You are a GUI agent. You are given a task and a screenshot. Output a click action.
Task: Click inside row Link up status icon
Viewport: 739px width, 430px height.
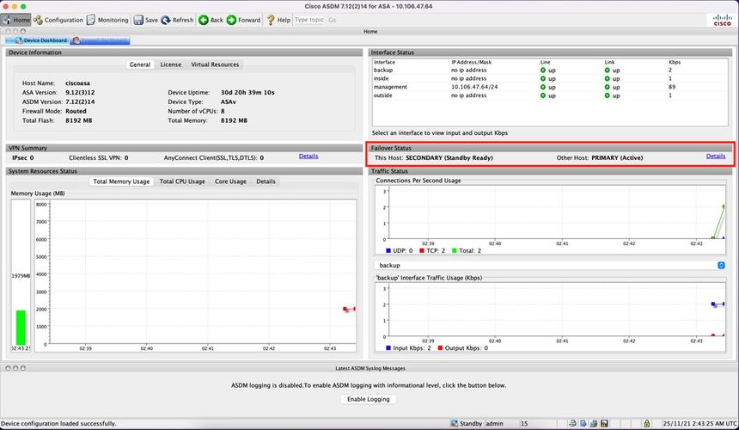(607, 79)
